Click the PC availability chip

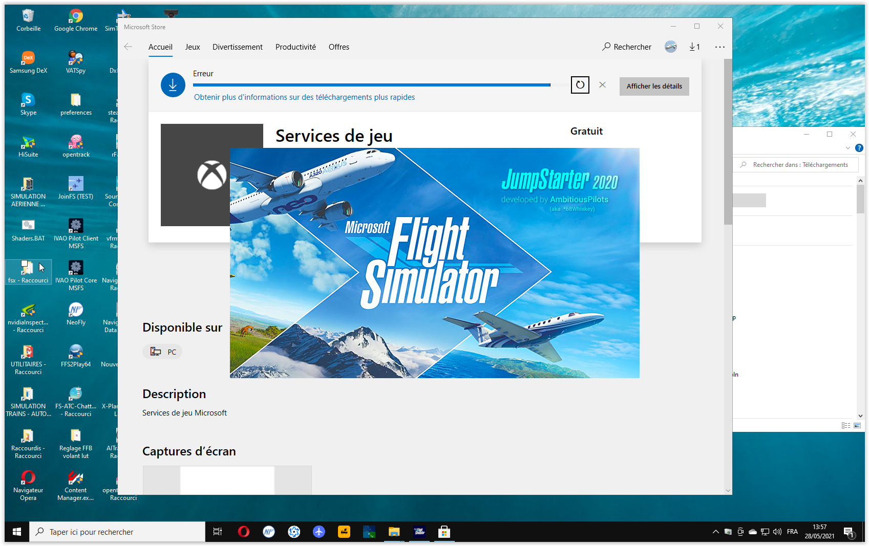tap(163, 352)
